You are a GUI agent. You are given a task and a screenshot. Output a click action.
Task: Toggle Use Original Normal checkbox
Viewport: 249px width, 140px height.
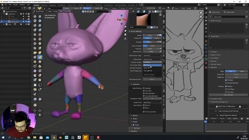[144, 105]
